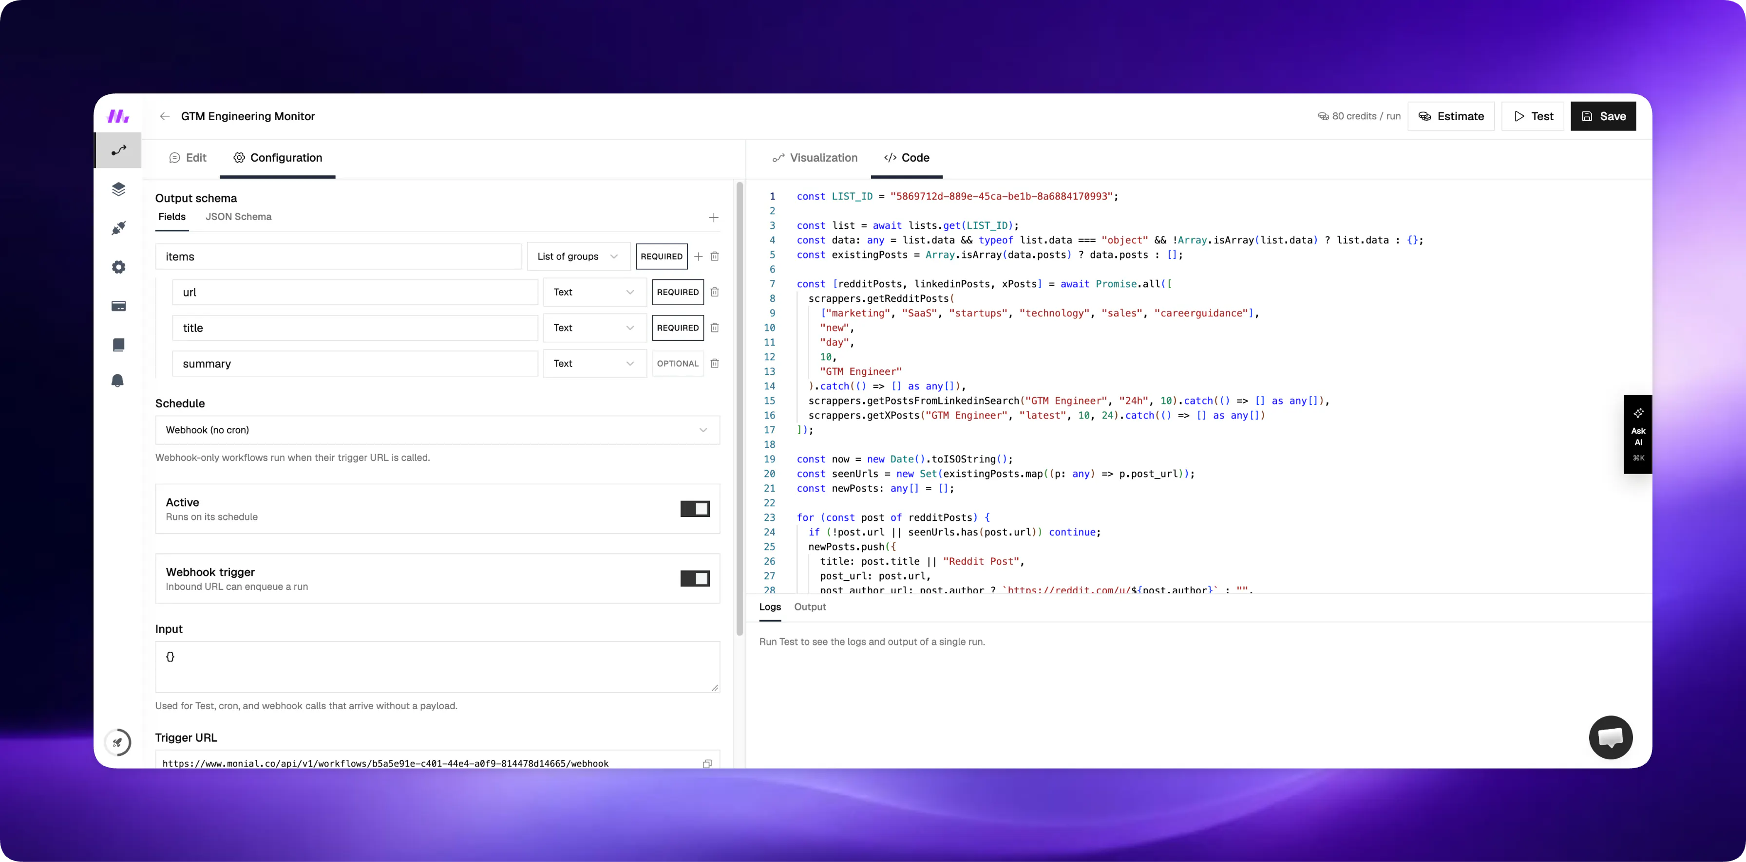This screenshot has width=1746, height=862.
Task: Open the workflows sidebar icon
Action: pos(118,150)
